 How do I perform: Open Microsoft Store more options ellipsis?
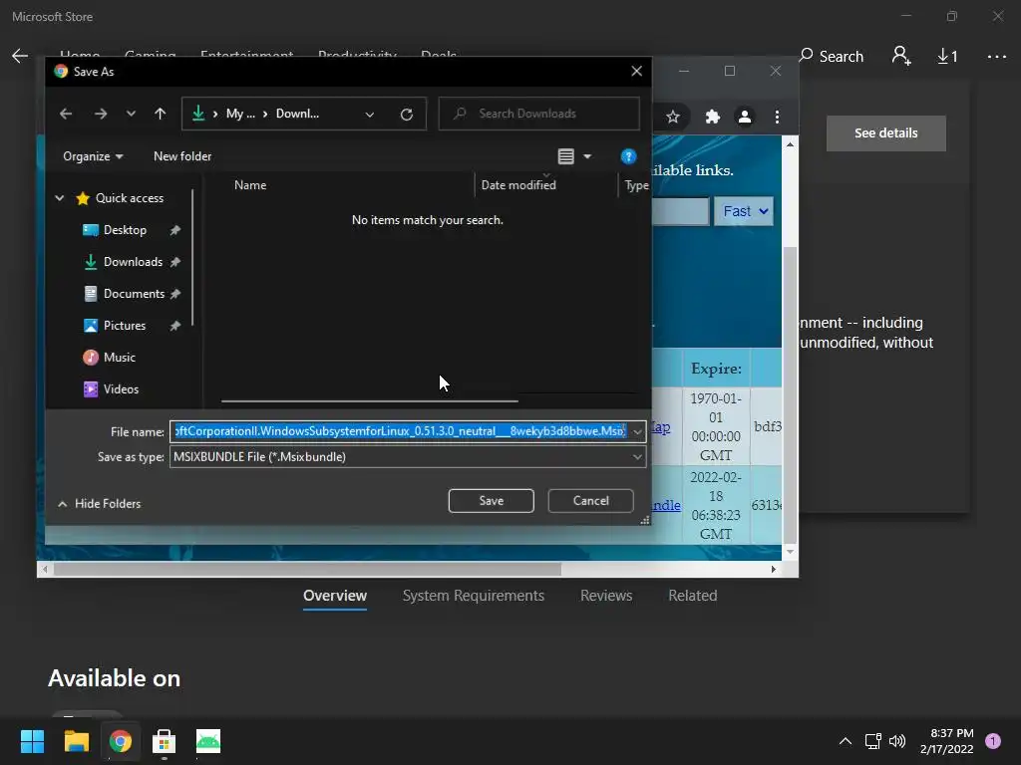coord(996,57)
